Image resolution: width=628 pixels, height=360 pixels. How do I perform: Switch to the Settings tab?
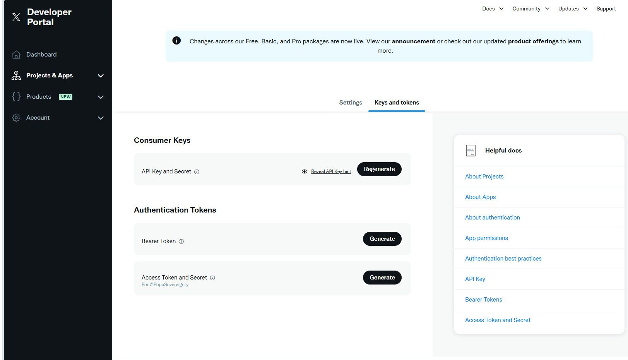[x=351, y=103]
